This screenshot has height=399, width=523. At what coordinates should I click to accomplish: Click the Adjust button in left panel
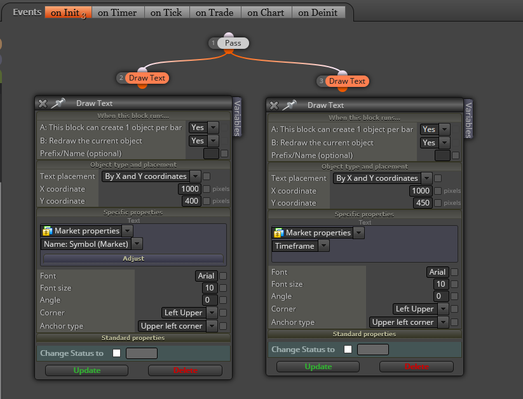tap(133, 258)
